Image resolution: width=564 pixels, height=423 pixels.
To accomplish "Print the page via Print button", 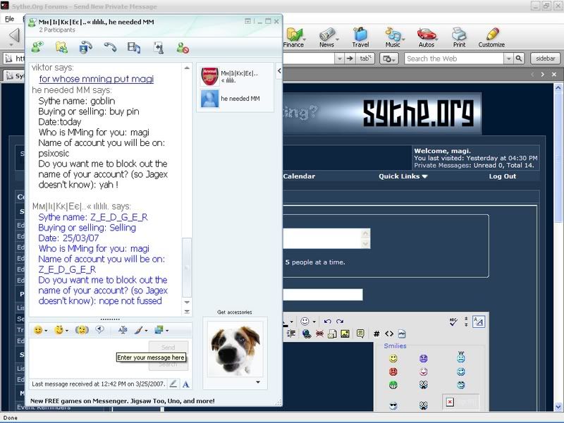I will [460, 37].
